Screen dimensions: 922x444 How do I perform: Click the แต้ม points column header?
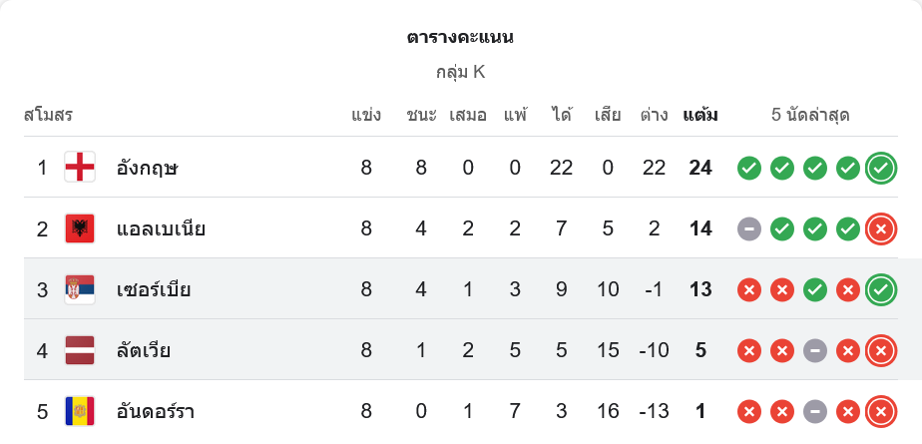(699, 114)
